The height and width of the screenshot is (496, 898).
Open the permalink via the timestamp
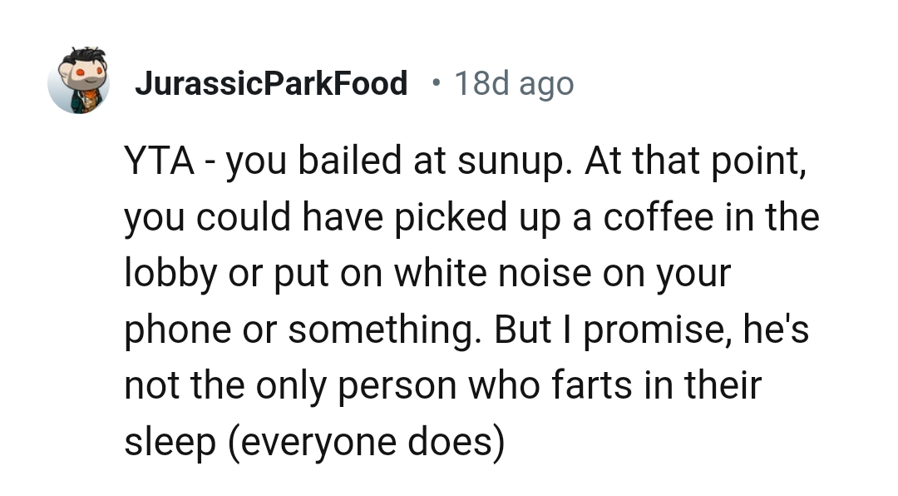coord(513,82)
